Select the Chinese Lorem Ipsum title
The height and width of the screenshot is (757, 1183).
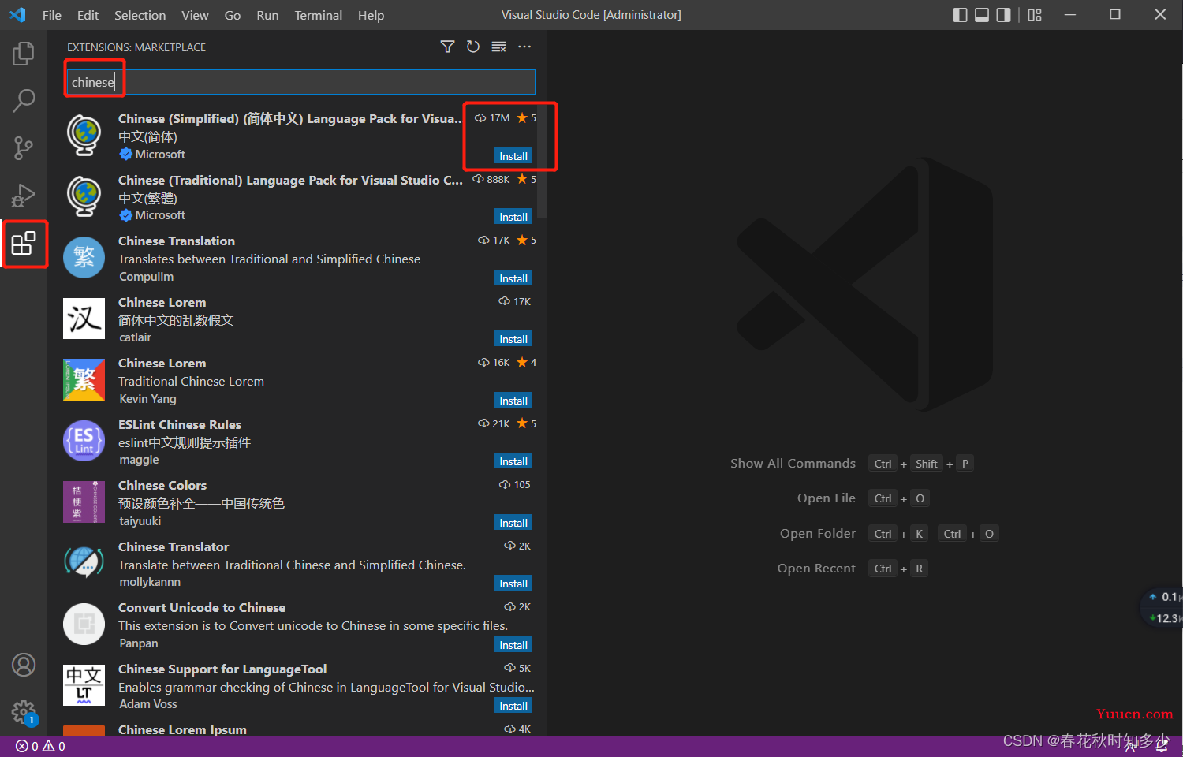click(182, 729)
